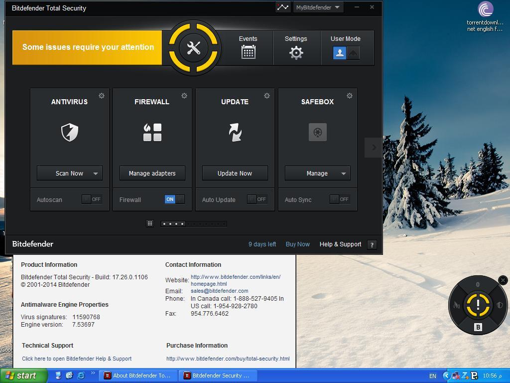This screenshot has height=383, width=510.
Task: Click the widget Bitdefender B icon
Action: [478, 327]
